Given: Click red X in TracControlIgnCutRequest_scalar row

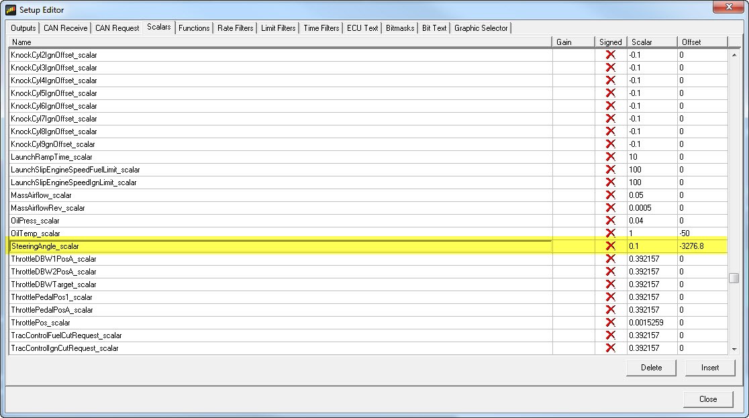Looking at the screenshot, I should pyautogui.click(x=610, y=348).
